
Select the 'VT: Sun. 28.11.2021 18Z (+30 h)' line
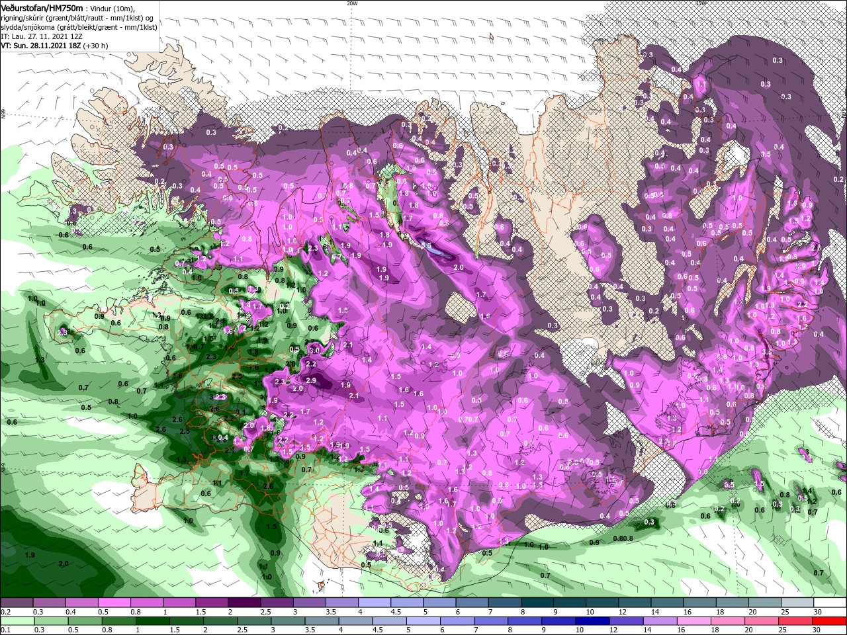click(x=54, y=46)
